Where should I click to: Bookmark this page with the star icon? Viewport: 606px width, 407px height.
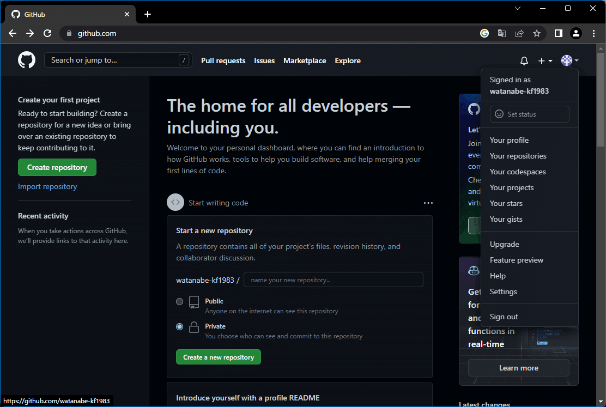coord(537,34)
